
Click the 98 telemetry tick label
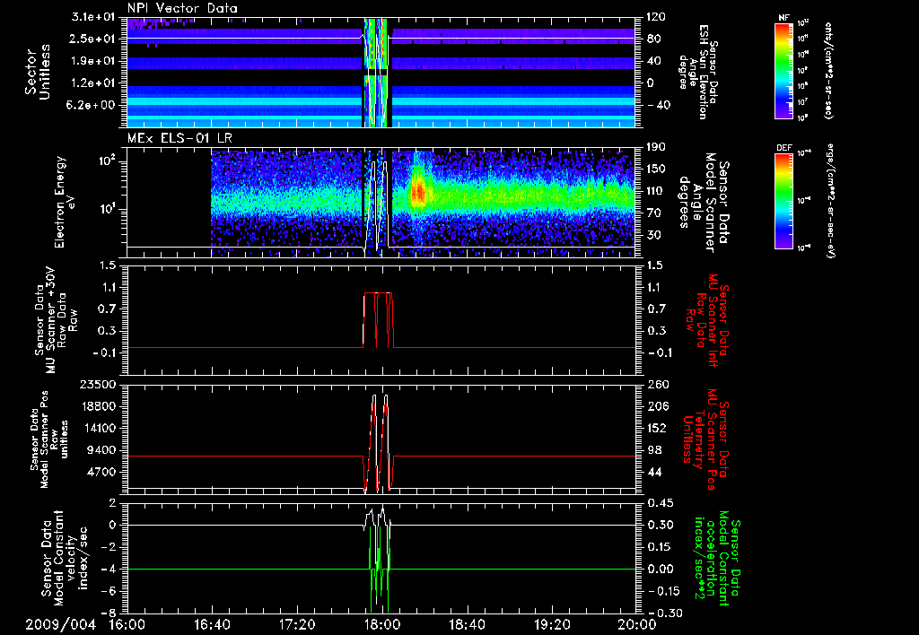(x=652, y=450)
